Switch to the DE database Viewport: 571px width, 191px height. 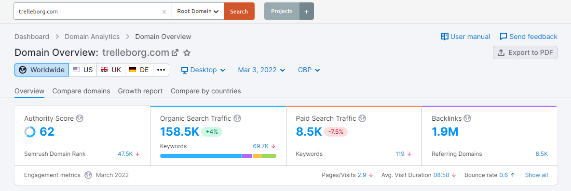(x=139, y=70)
